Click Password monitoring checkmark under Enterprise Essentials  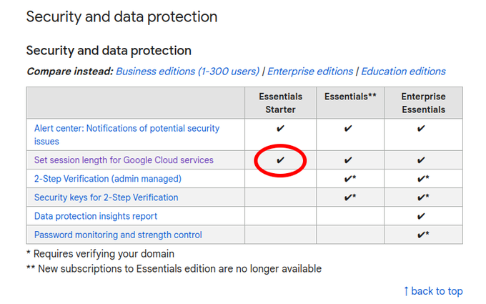pos(422,235)
